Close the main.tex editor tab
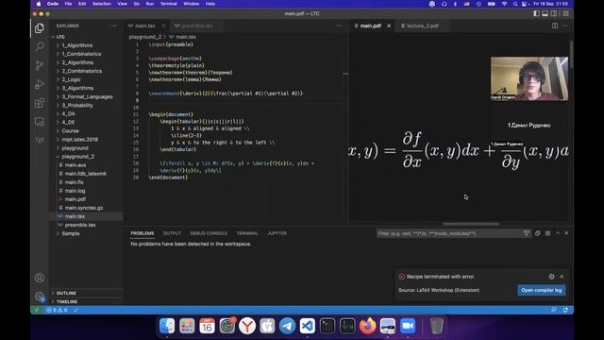 (x=163, y=25)
